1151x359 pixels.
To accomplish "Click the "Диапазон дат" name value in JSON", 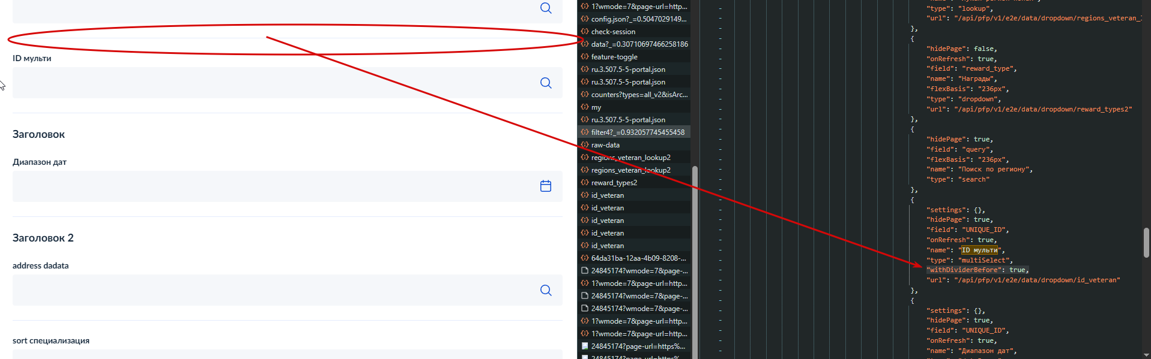I will point(985,351).
